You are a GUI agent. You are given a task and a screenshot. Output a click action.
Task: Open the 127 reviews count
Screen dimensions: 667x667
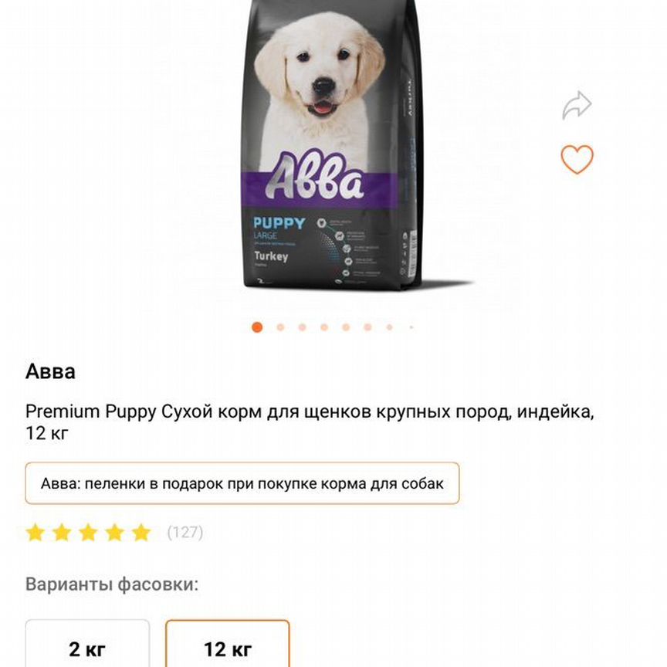[x=185, y=533]
